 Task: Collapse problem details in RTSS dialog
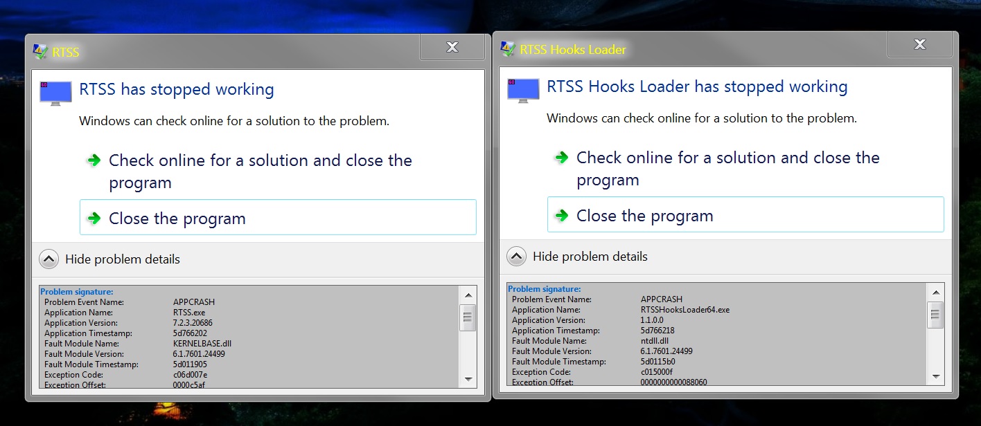point(48,259)
